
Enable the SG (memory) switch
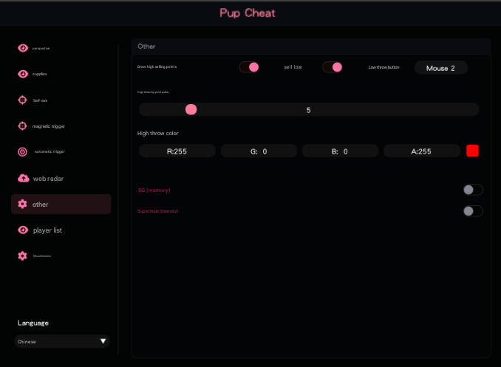click(x=473, y=190)
